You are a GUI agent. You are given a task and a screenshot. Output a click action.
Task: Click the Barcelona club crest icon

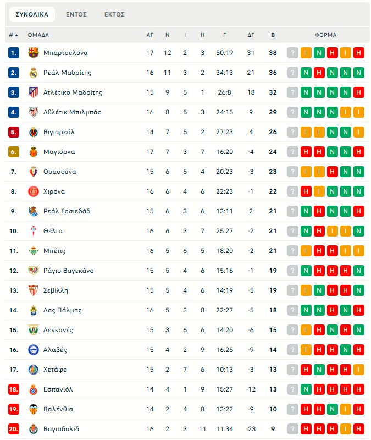coord(33,53)
